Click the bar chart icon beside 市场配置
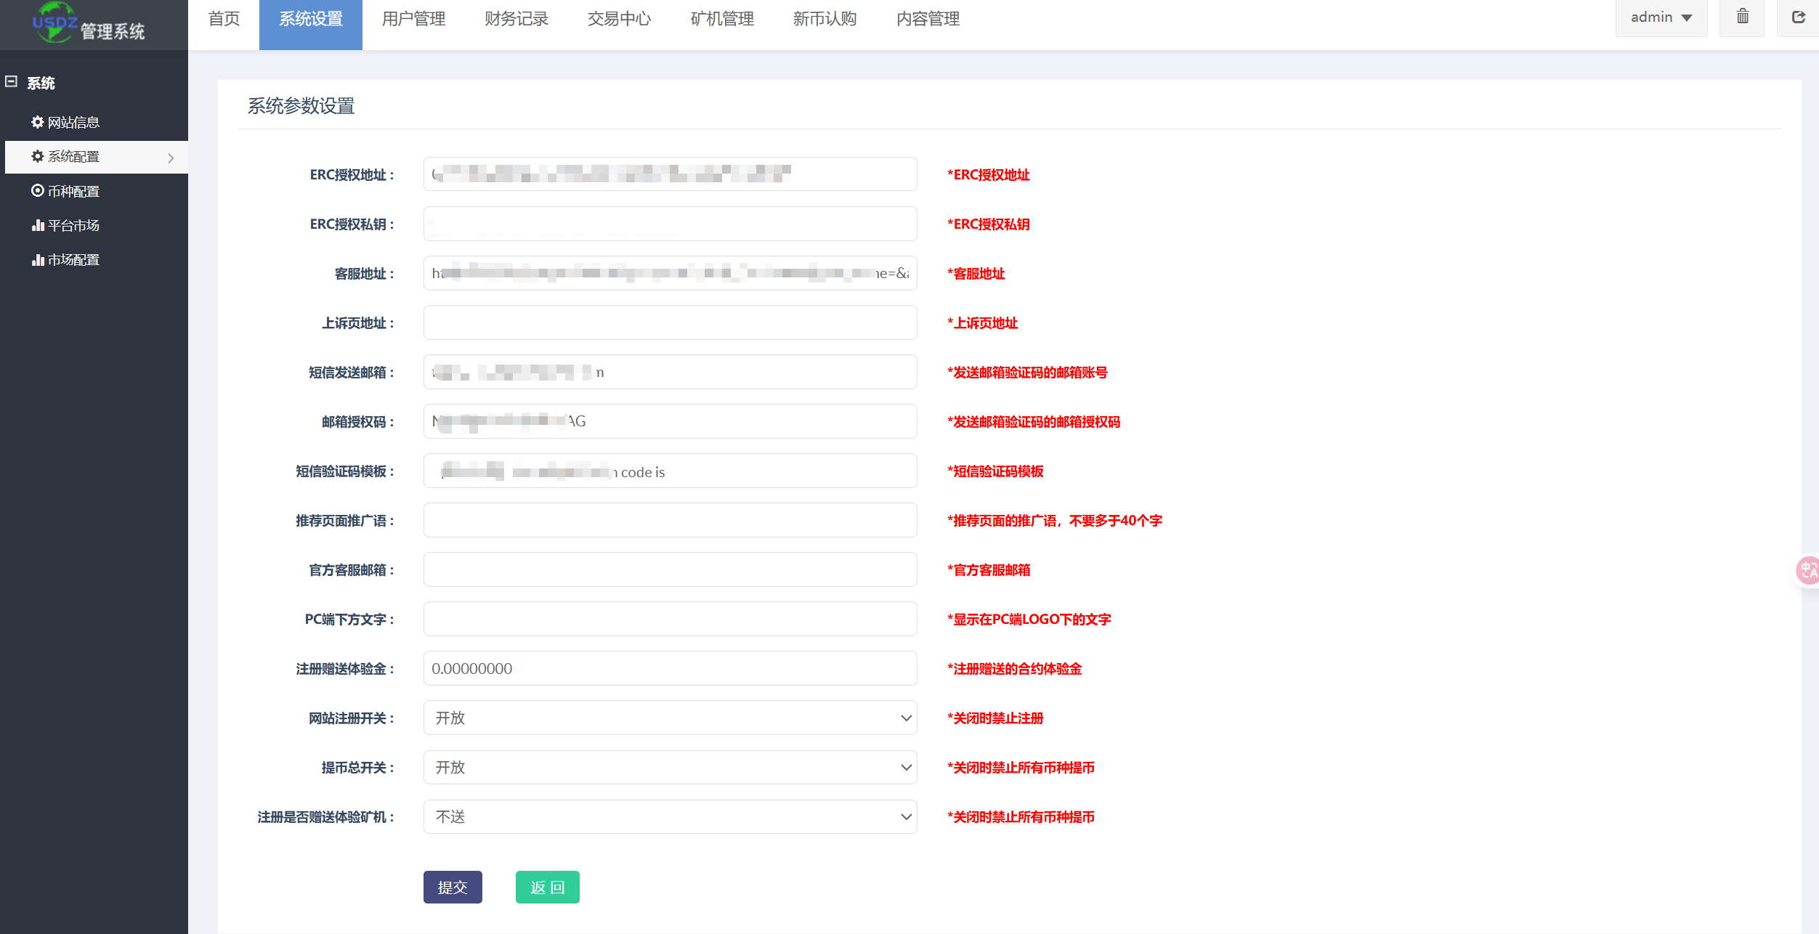 [38, 259]
